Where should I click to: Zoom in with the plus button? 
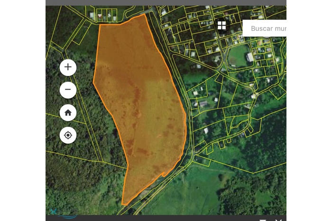point(68,67)
